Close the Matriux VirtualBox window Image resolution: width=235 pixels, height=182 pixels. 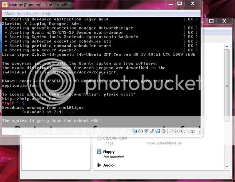tap(193, 4)
